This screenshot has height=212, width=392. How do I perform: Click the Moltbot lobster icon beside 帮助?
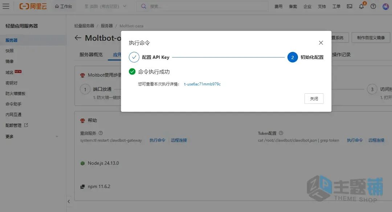82,121
